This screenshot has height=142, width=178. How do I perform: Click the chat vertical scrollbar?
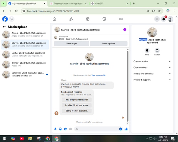tap(127, 86)
